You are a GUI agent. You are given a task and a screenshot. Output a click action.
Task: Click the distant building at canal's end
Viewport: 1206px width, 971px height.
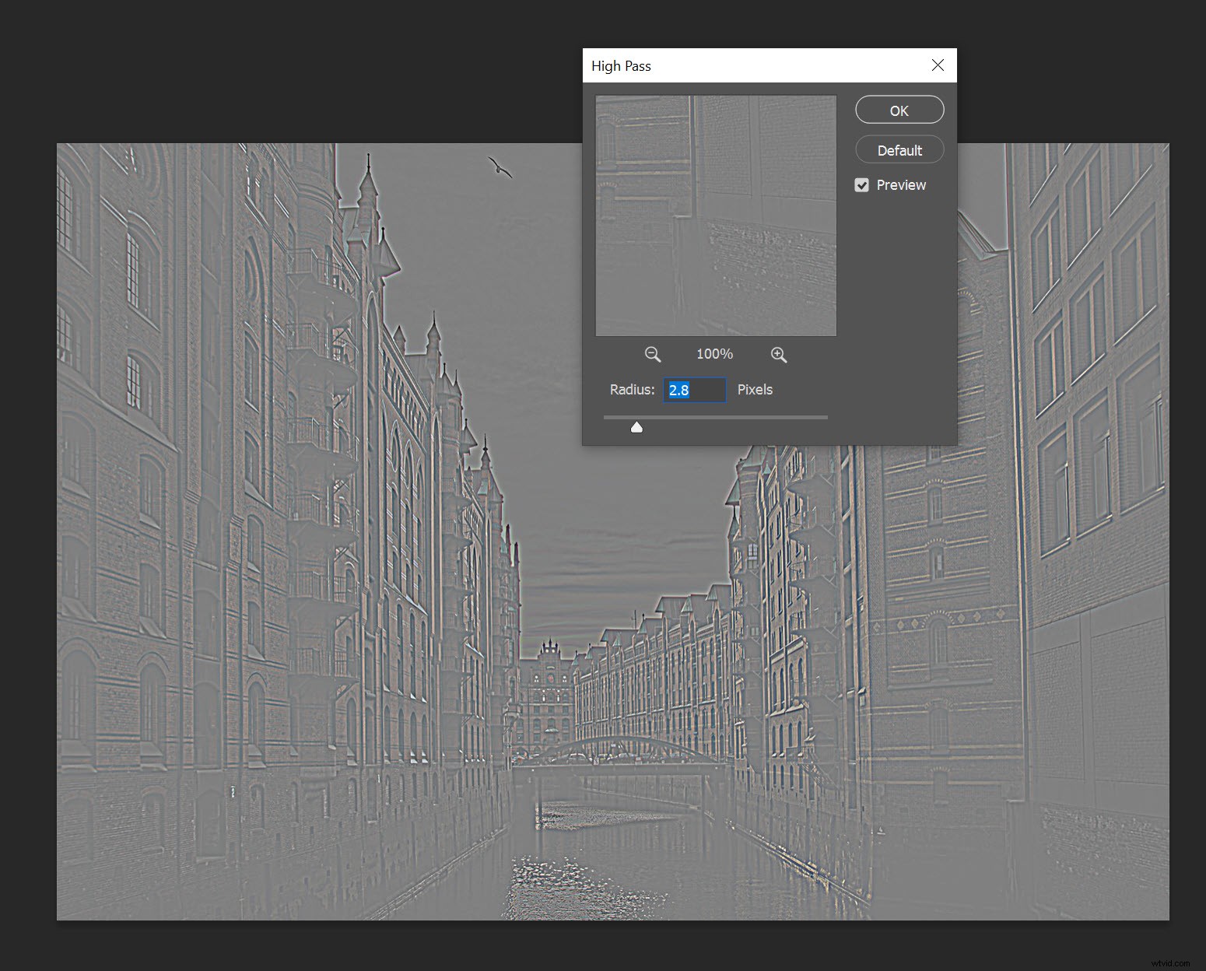[550, 685]
